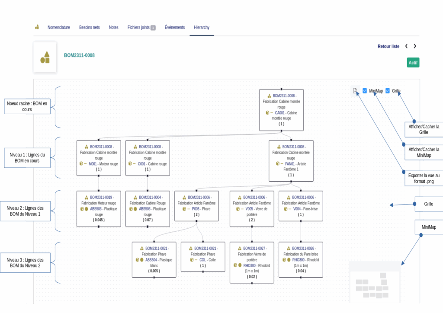443x313 pixels.
Task: Click the minimap overview in the bottom right
Action: (x=374, y=283)
